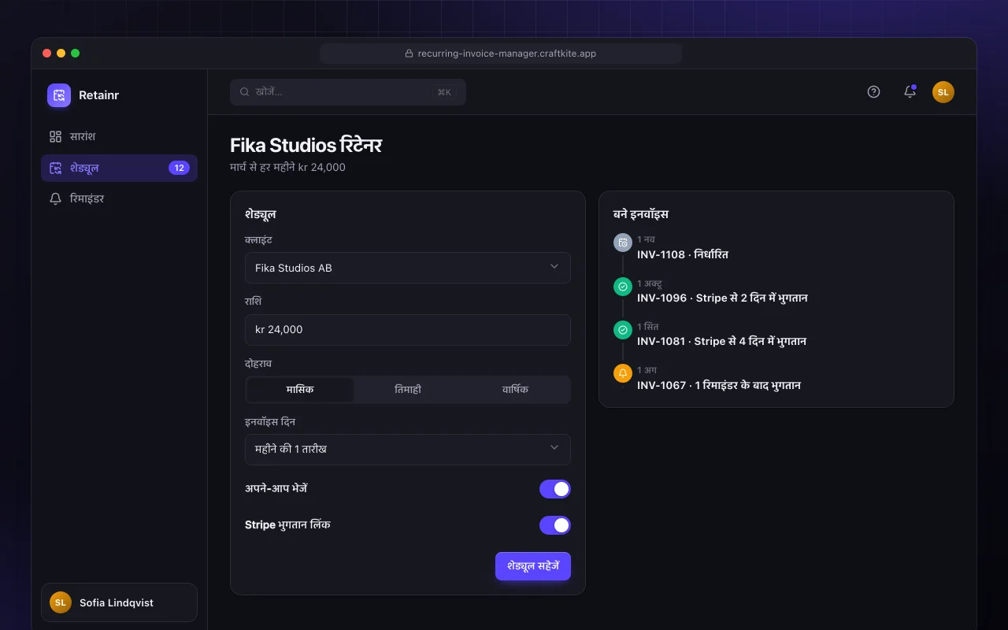Click the address bar lock icon
This screenshot has height=630, width=1008.
click(409, 54)
